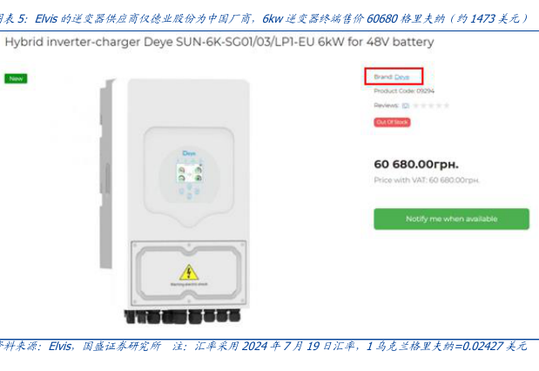Click the green New badge

[16, 78]
